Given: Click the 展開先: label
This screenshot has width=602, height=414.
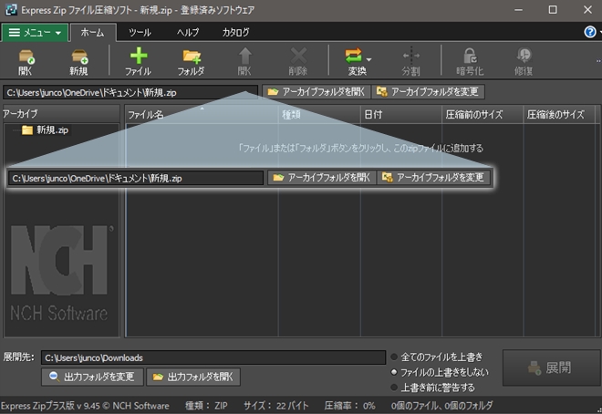Looking at the screenshot, I should point(18,357).
